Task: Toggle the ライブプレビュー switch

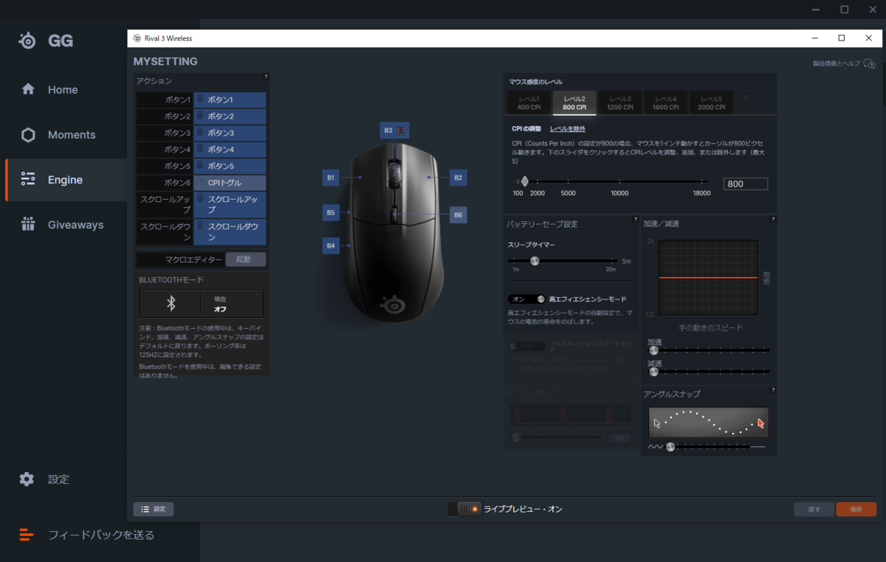Action: (465, 509)
